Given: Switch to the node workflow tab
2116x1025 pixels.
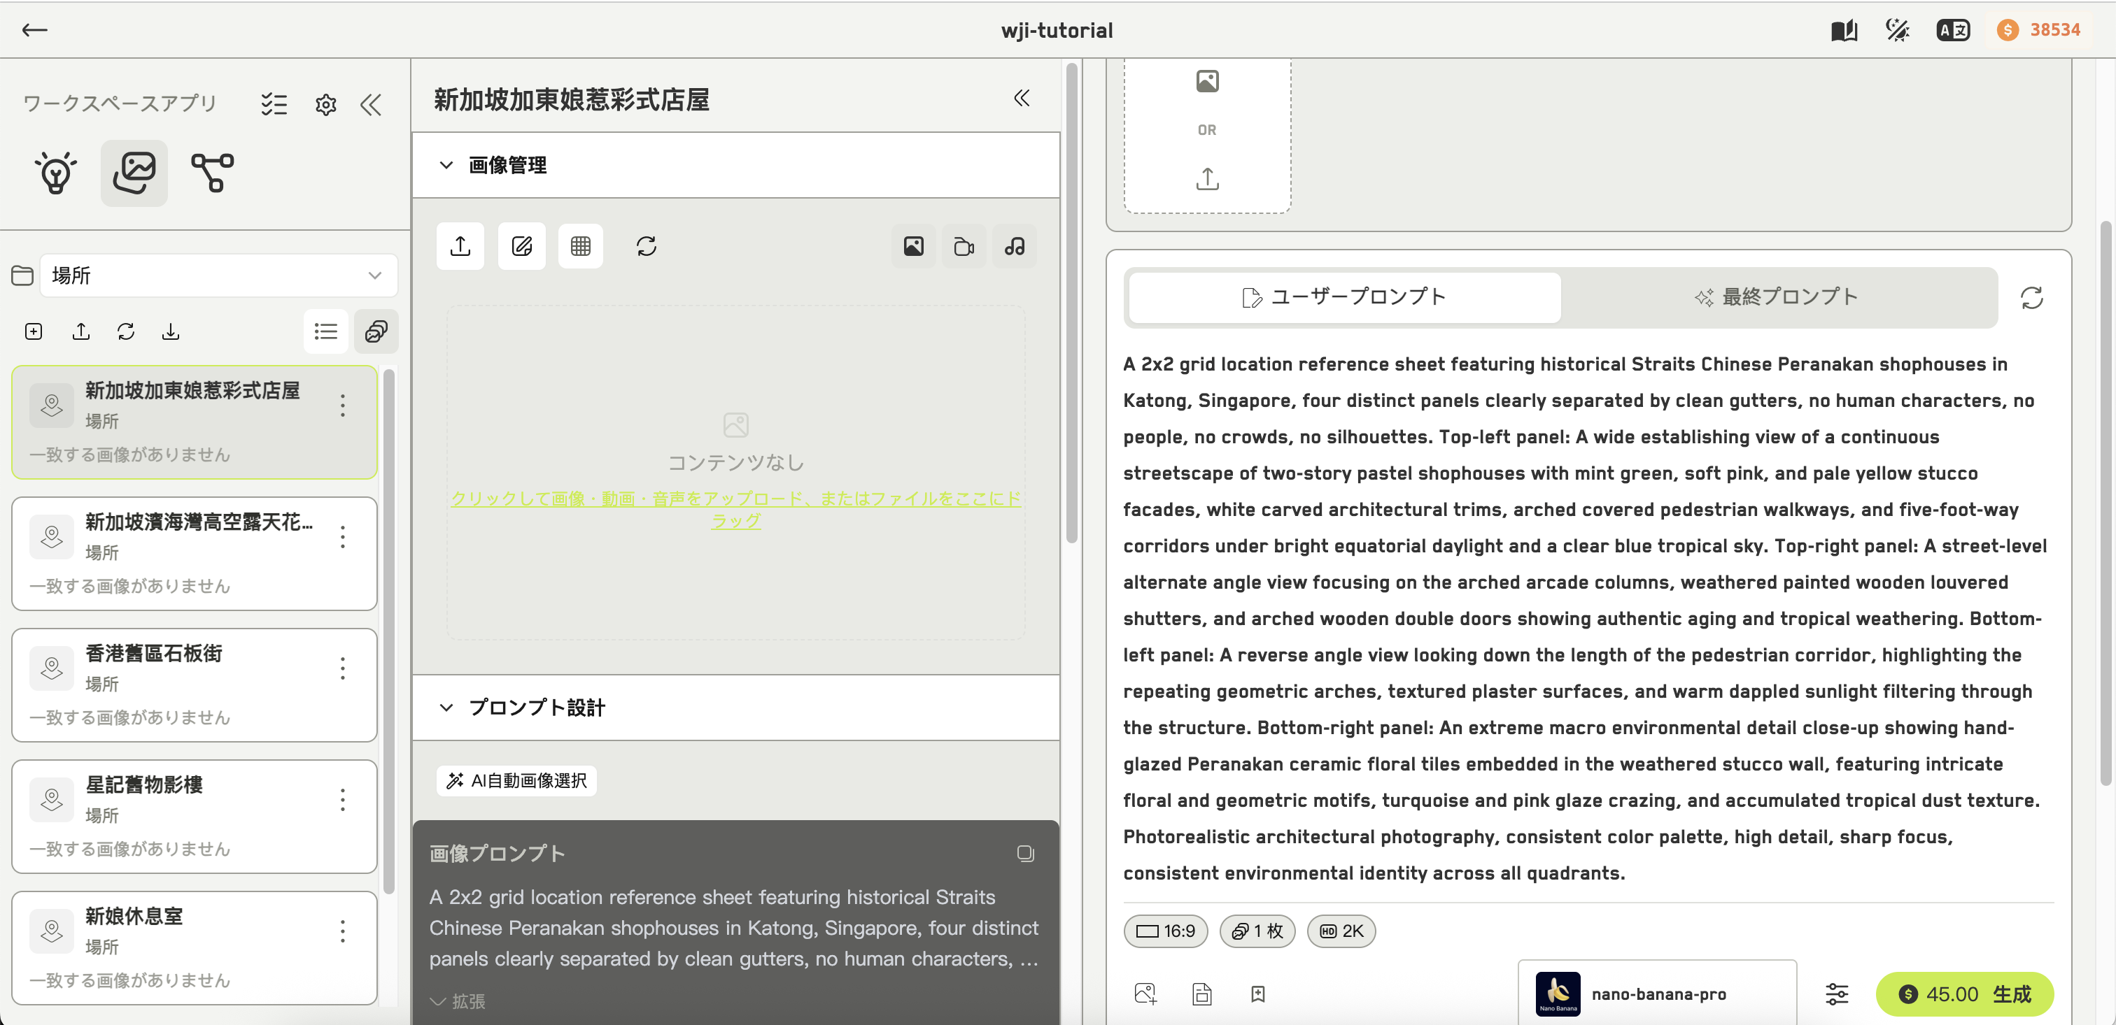Looking at the screenshot, I should [213, 172].
